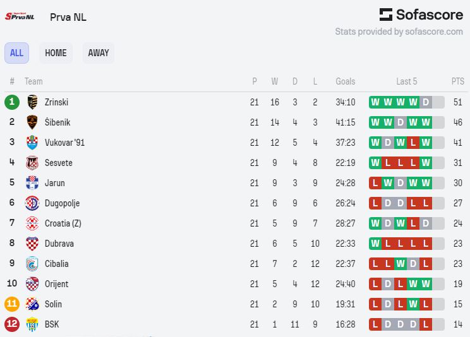Click the Cibalia club logo
470x337 pixels.
32,264
